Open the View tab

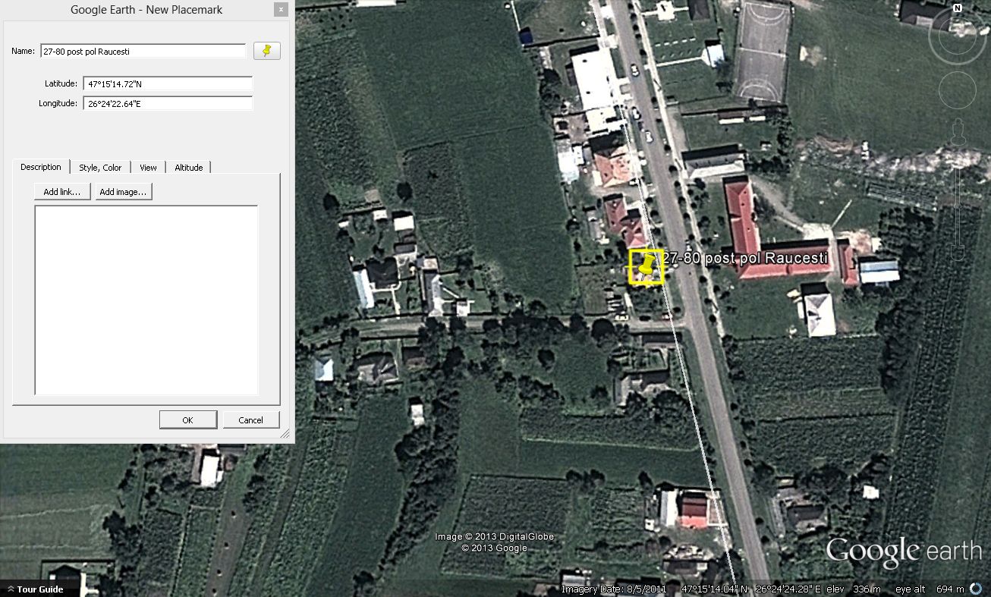(x=148, y=168)
